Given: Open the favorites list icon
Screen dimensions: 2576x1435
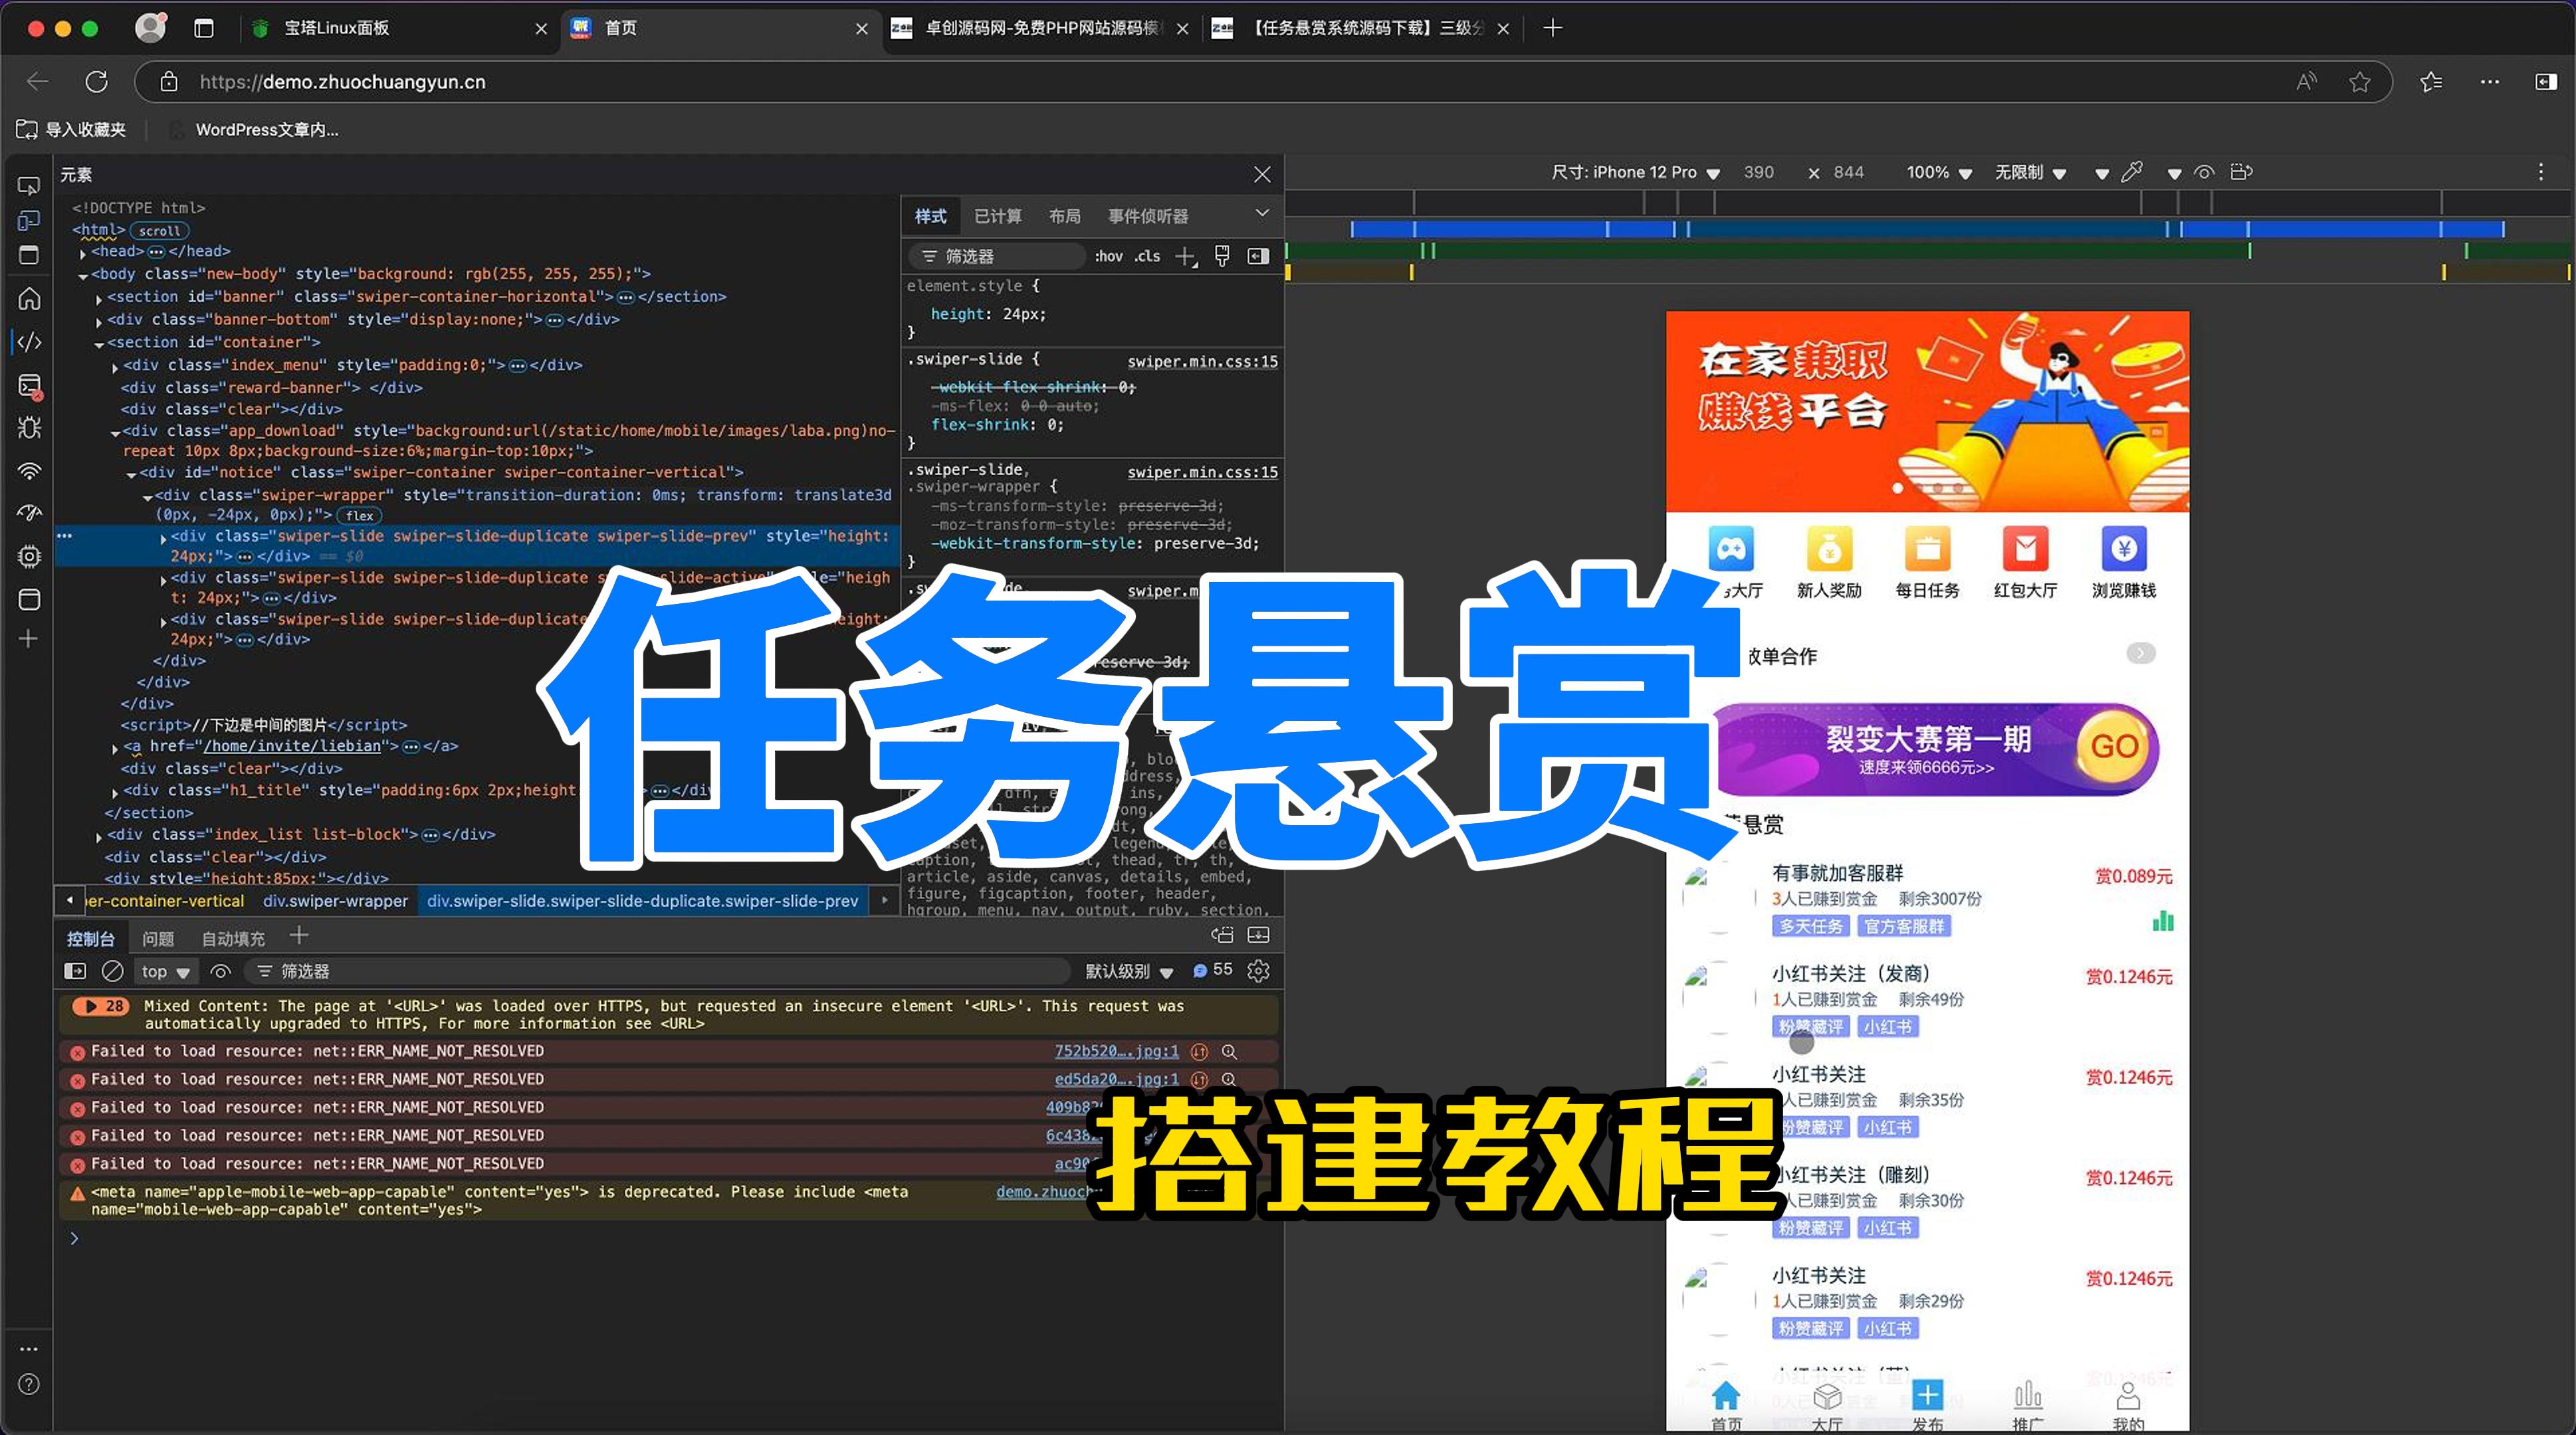Looking at the screenshot, I should point(2432,82).
